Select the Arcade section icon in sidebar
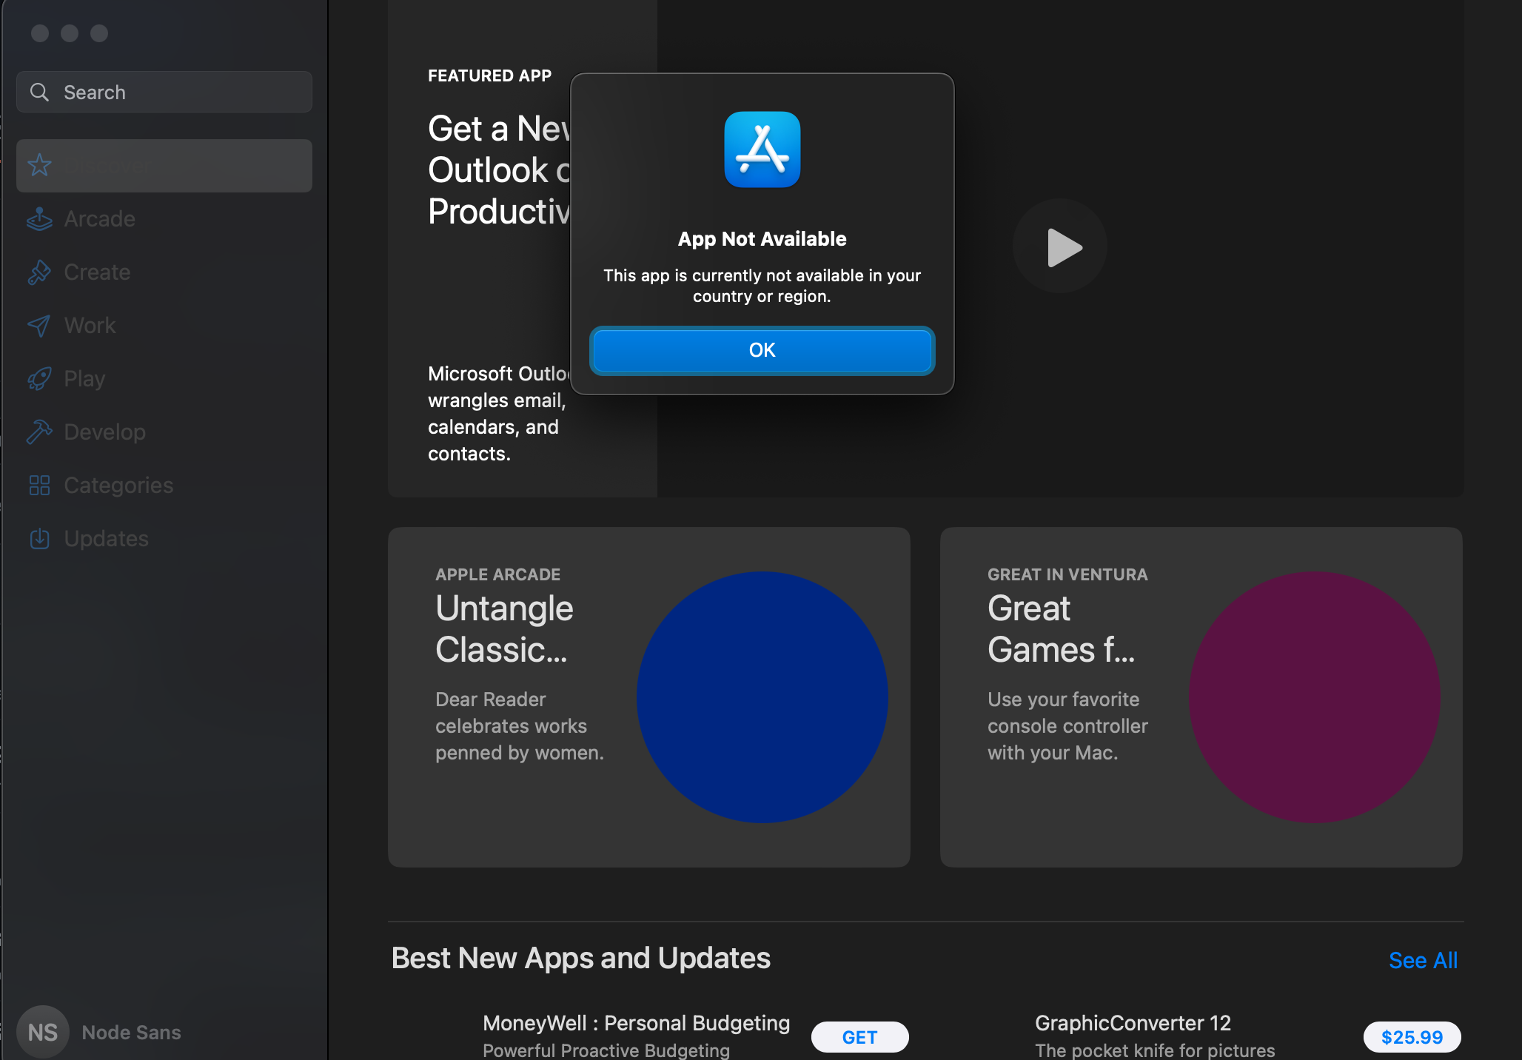 click(x=39, y=219)
